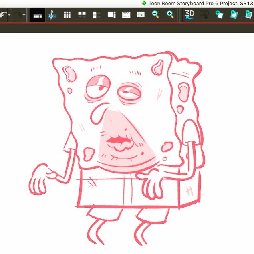The width and height of the screenshot is (254, 254).
Task: Click the Zoom Out magnifier icon
Action: 155,14
